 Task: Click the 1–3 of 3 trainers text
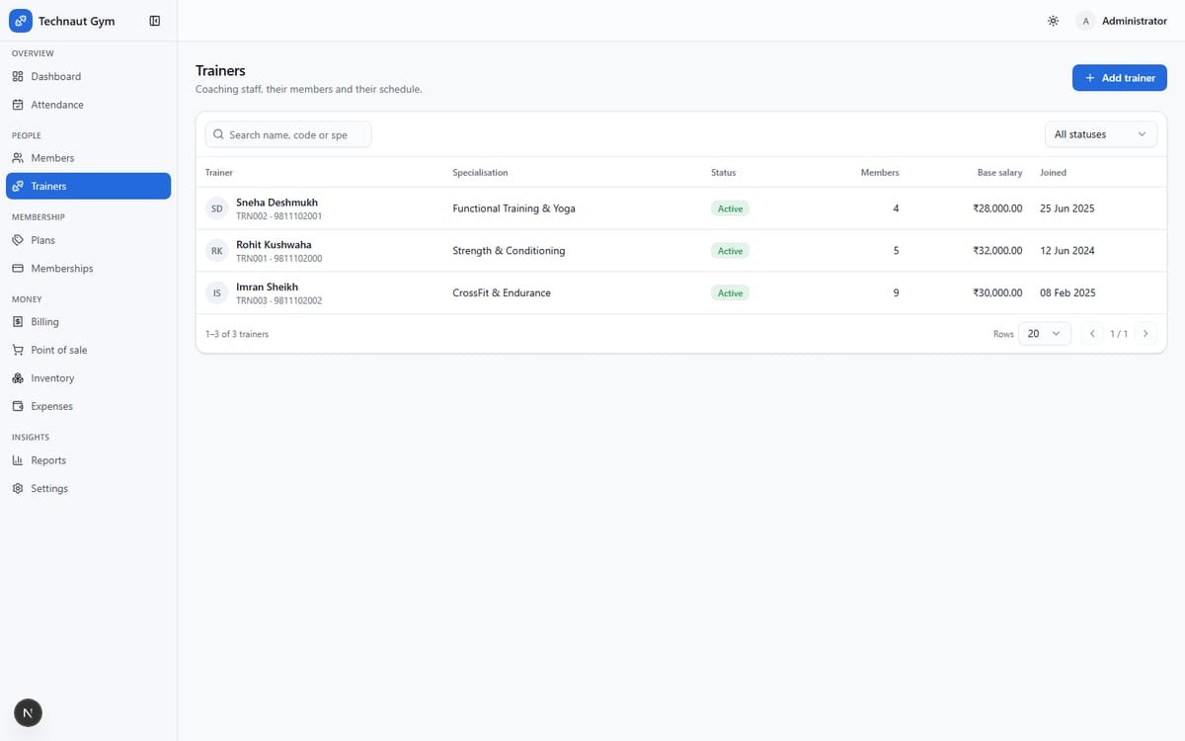tap(237, 334)
